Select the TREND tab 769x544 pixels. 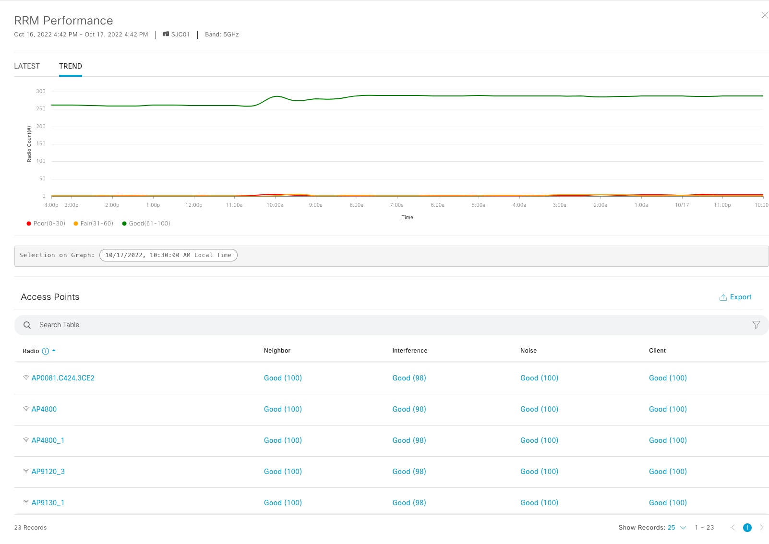point(71,66)
